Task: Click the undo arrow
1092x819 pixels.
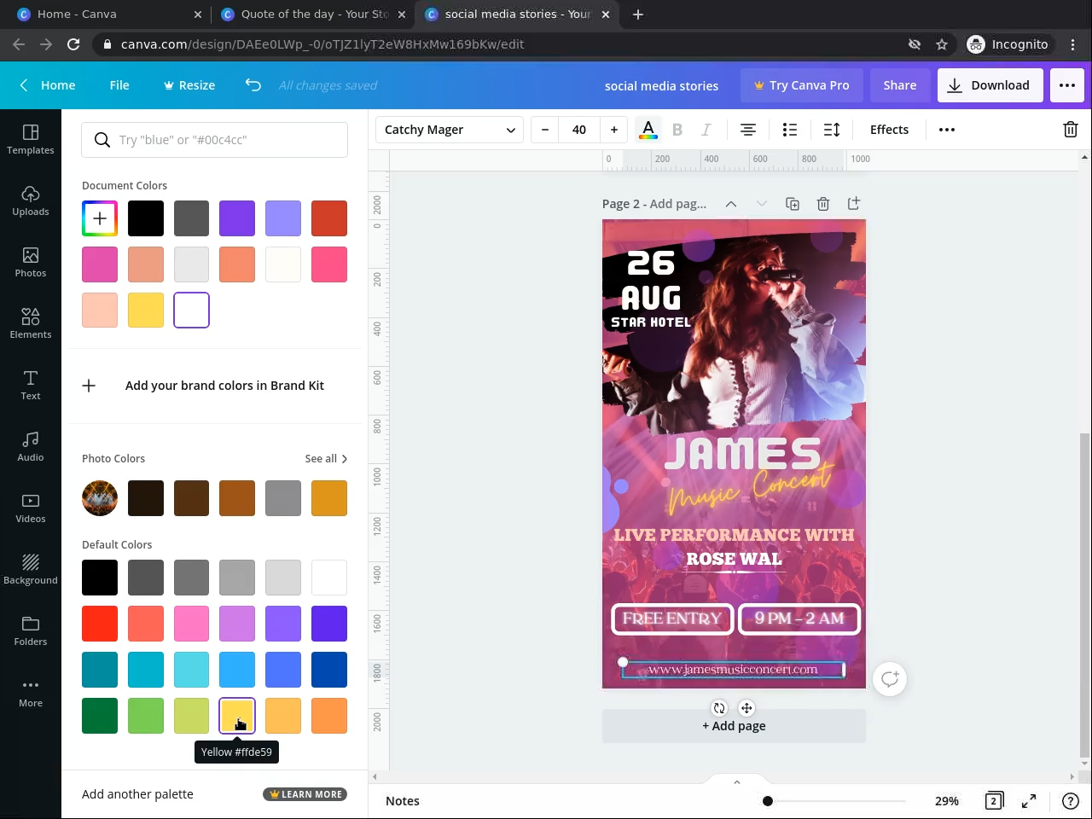Action: [x=253, y=85]
